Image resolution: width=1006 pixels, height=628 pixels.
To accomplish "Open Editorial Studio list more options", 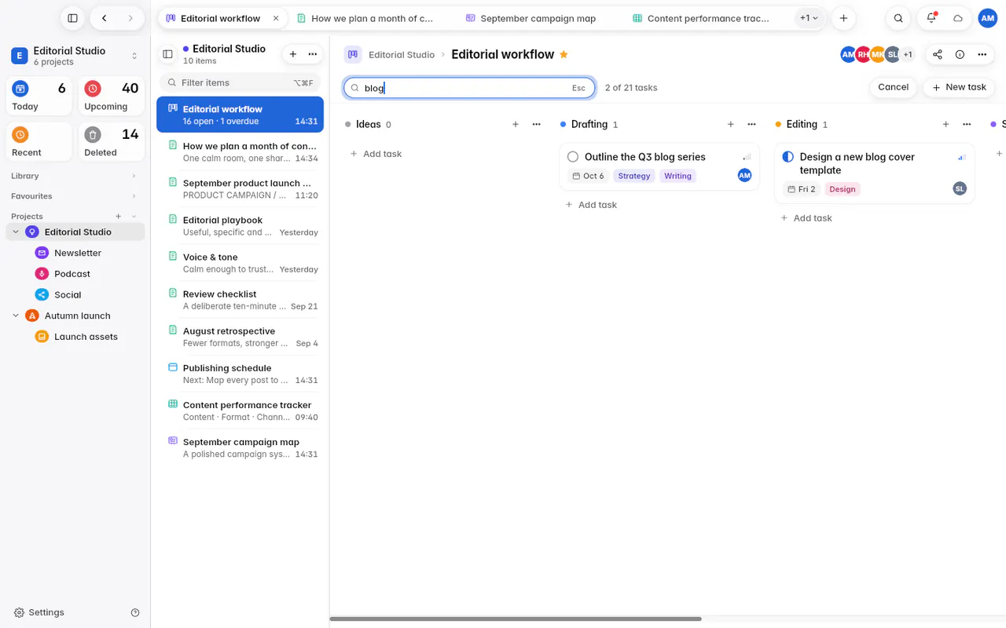I will point(313,54).
